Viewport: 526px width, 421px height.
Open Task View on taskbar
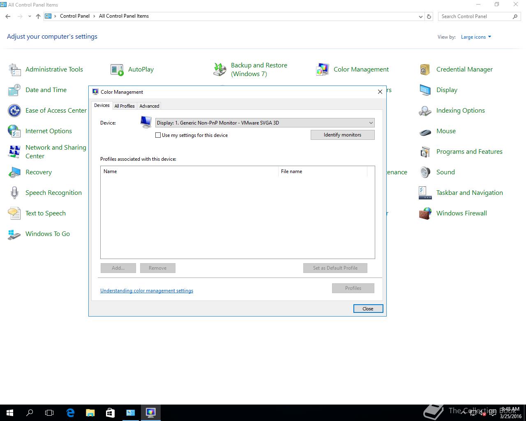click(49, 413)
